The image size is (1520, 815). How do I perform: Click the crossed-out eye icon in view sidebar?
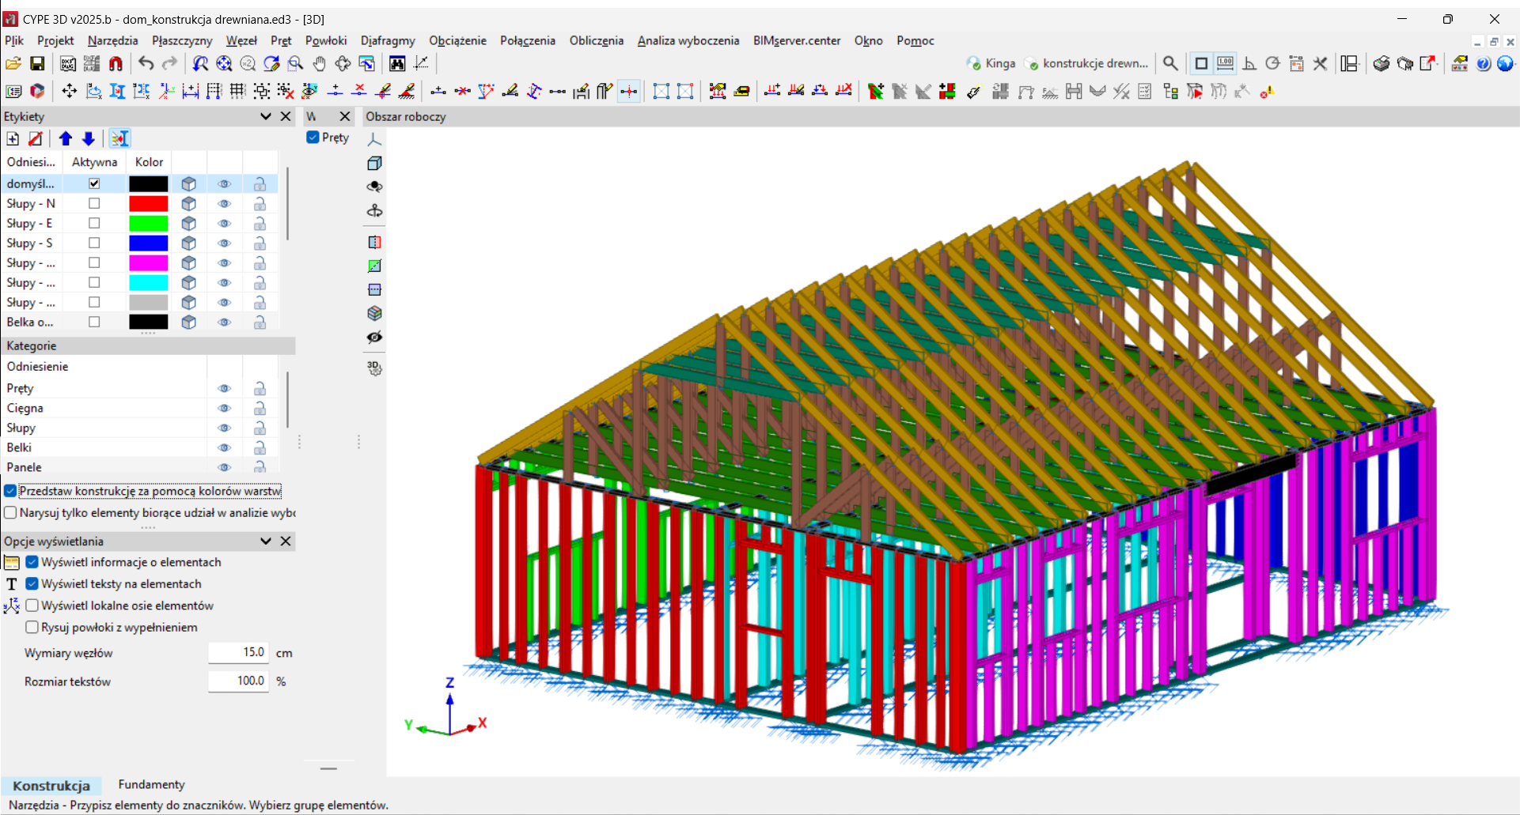point(374,338)
